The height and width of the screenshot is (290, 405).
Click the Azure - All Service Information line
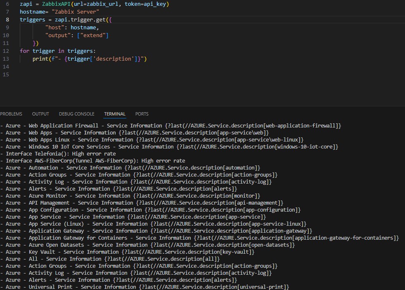[110, 259]
